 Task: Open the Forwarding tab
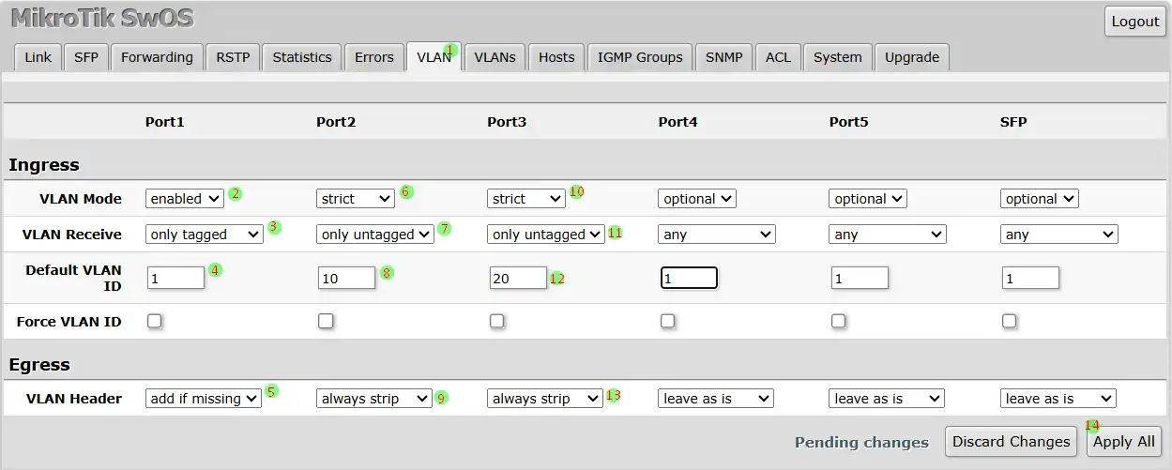[157, 57]
